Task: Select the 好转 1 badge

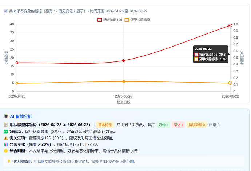Action: point(163,125)
